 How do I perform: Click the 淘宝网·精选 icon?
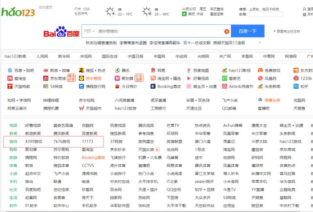click(x=153, y=78)
